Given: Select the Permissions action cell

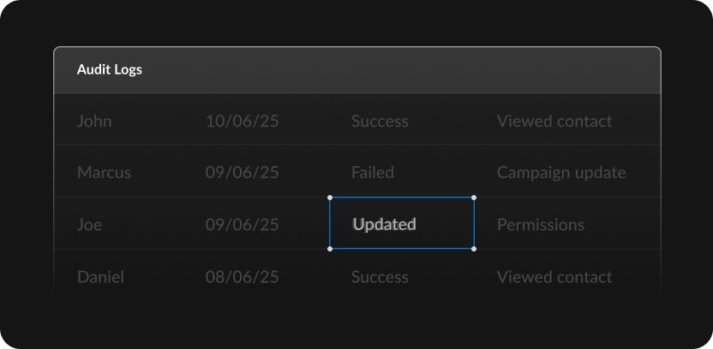Looking at the screenshot, I should (x=541, y=225).
